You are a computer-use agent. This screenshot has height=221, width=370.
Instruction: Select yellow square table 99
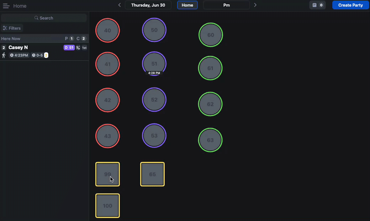[x=107, y=174]
